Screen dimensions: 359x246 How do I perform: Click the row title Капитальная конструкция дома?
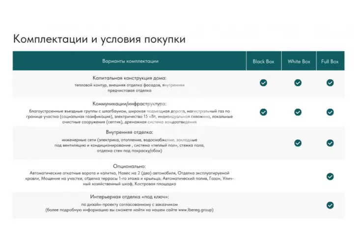pos(129,78)
